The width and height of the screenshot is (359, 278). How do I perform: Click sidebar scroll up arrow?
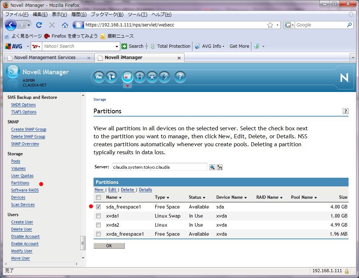coord(83,95)
